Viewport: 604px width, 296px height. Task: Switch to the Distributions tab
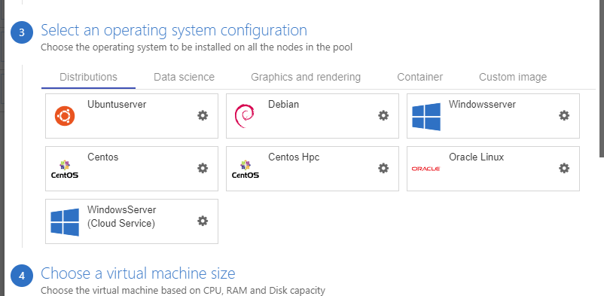pyautogui.click(x=88, y=77)
